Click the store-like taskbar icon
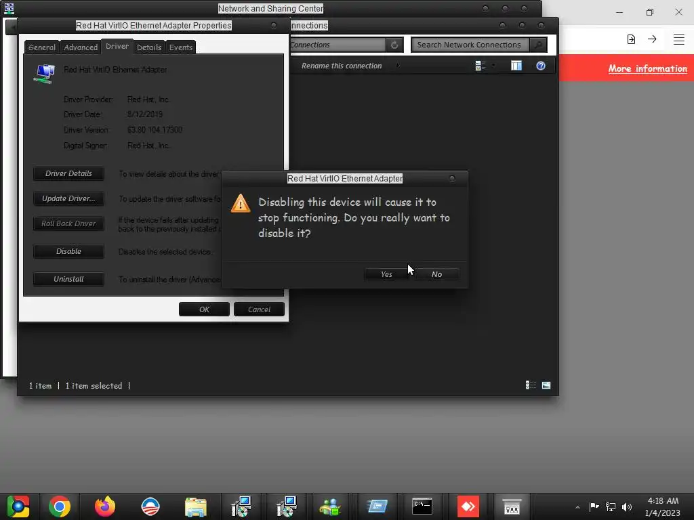 pos(512,506)
